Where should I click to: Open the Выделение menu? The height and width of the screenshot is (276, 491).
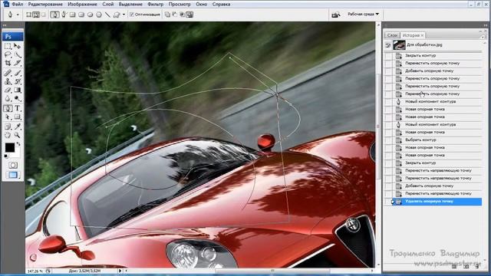[x=130, y=4]
